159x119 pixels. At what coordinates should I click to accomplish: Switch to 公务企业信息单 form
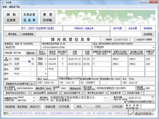(x=29, y=17)
